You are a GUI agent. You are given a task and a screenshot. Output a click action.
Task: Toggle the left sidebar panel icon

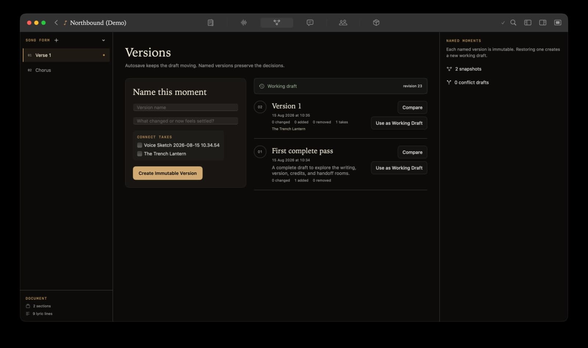coord(528,23)
